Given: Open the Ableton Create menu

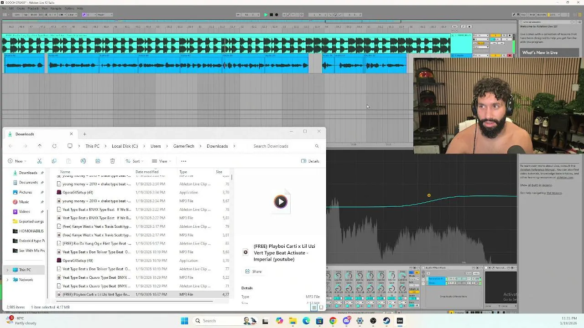Looking at the screenshot, I should tap(21, 8).
